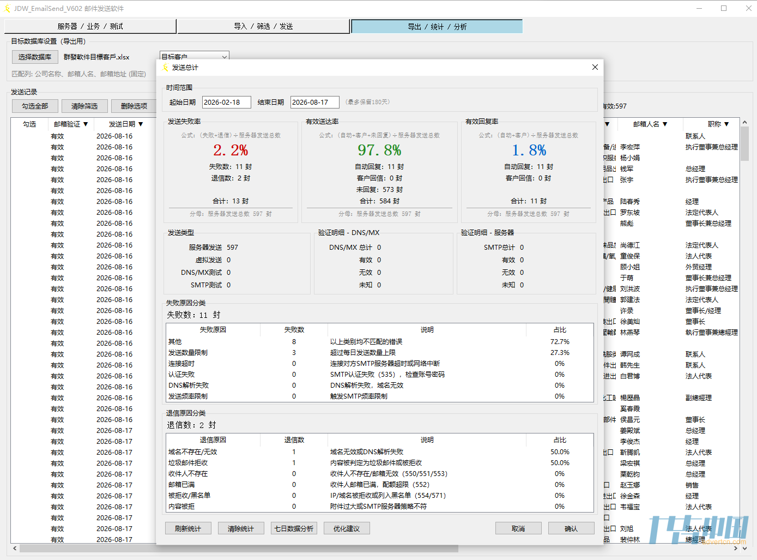Confirm with the 确认 button
This screenshot has height=560, width=757.
(x=571, y=528)
